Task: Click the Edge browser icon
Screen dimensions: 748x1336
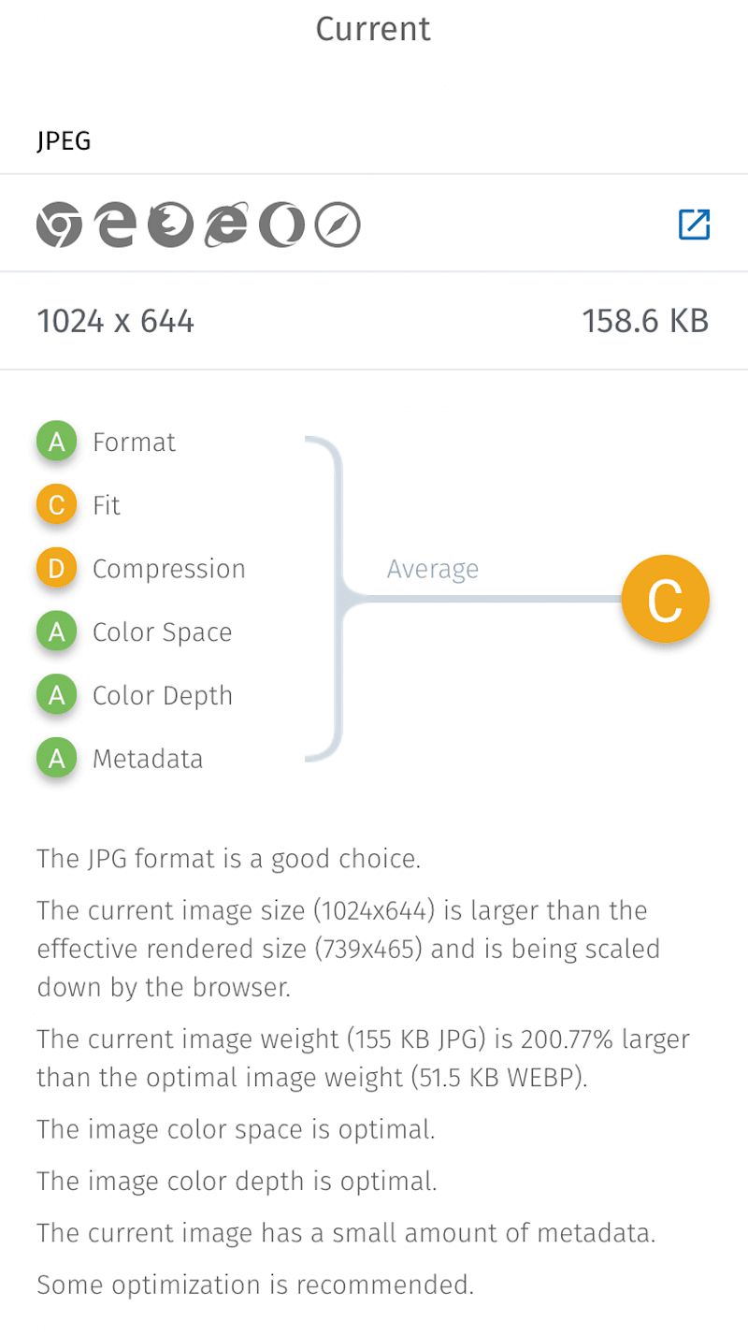Action: (115, 225)
